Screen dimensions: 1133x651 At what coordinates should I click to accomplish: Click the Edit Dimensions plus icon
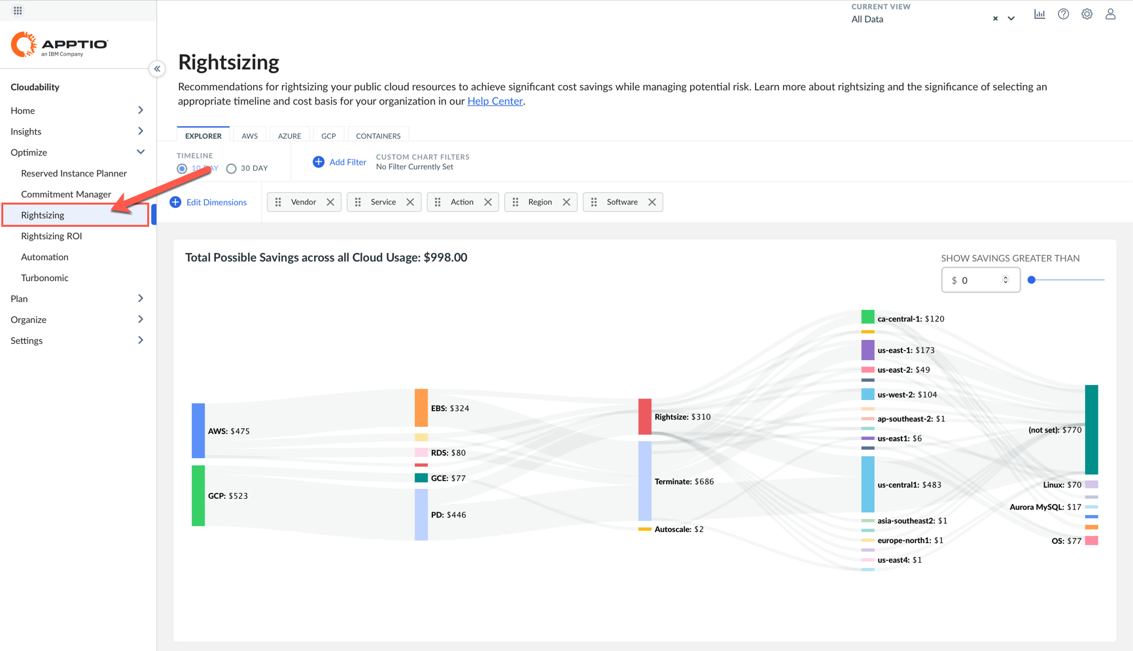pyautogui.click(x=175, y=202)
